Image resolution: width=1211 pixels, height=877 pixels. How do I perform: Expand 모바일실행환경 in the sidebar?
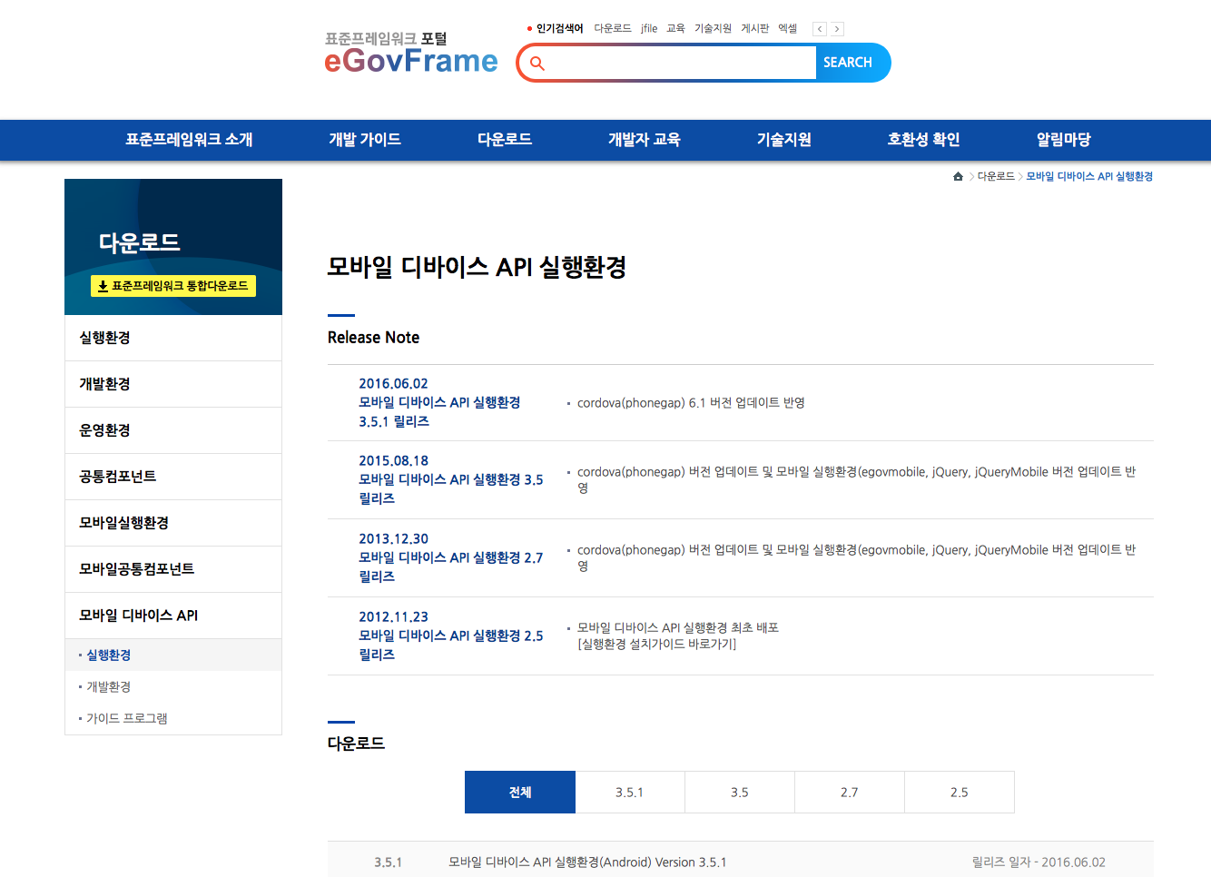click(124, 523)
